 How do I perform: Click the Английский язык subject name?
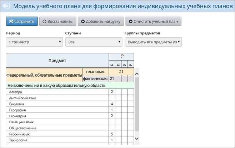tap(22, 98)
